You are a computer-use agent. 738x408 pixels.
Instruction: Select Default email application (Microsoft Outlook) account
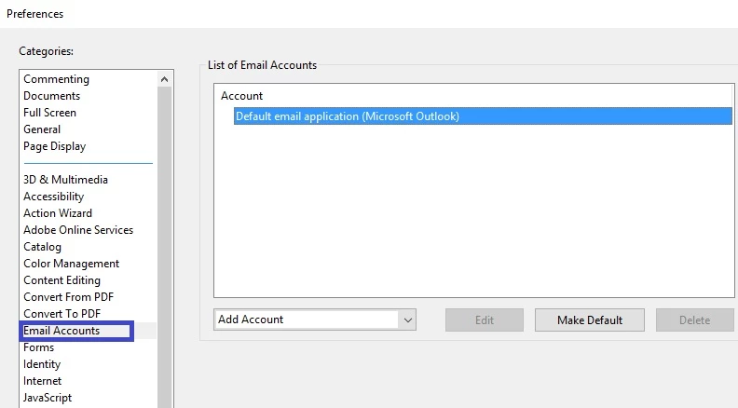[x=483, y=116]
